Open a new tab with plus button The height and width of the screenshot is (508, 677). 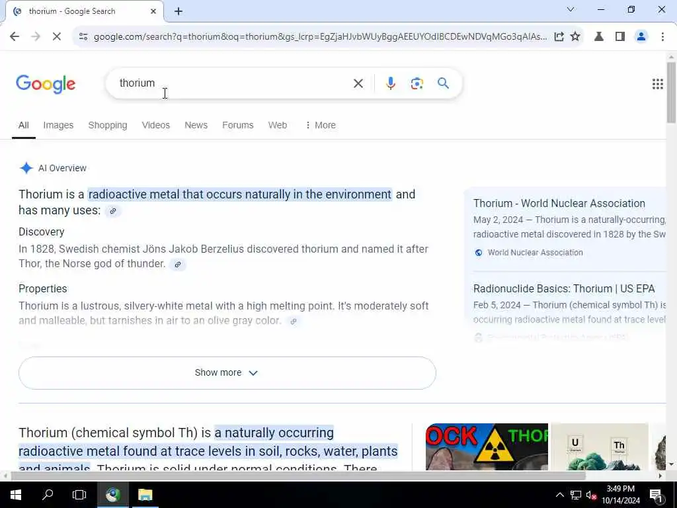point(179,12)
